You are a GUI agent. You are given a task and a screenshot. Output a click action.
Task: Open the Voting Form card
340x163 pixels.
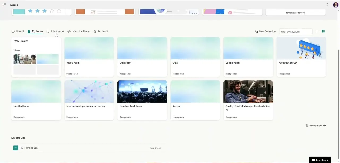(x=248, y=57)
